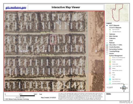The image size is (133, 104).
Task: Click the Highways line symbol in legend
Action: (107, 34)
